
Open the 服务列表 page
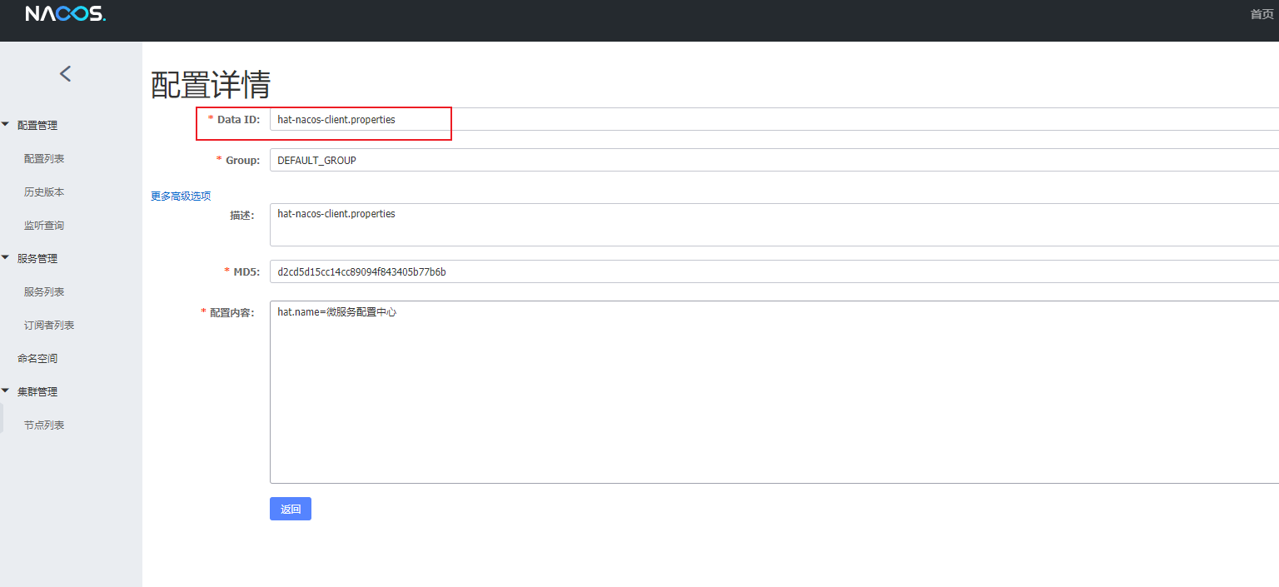pyautogui.click(x=43, y=291)
